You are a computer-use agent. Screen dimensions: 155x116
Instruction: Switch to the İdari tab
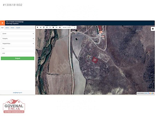point(2,28)
